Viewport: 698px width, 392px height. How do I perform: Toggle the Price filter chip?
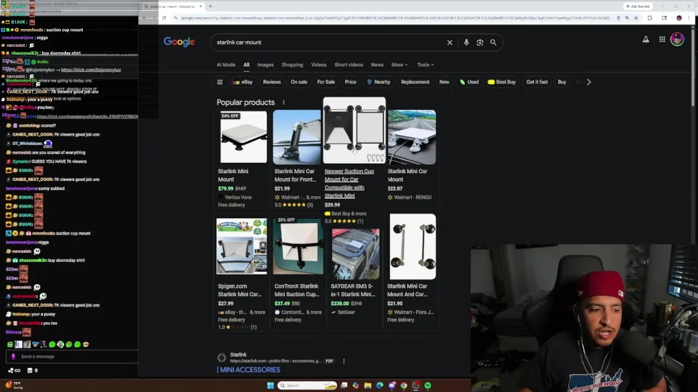pyautogui.click(x=350, y=82)
